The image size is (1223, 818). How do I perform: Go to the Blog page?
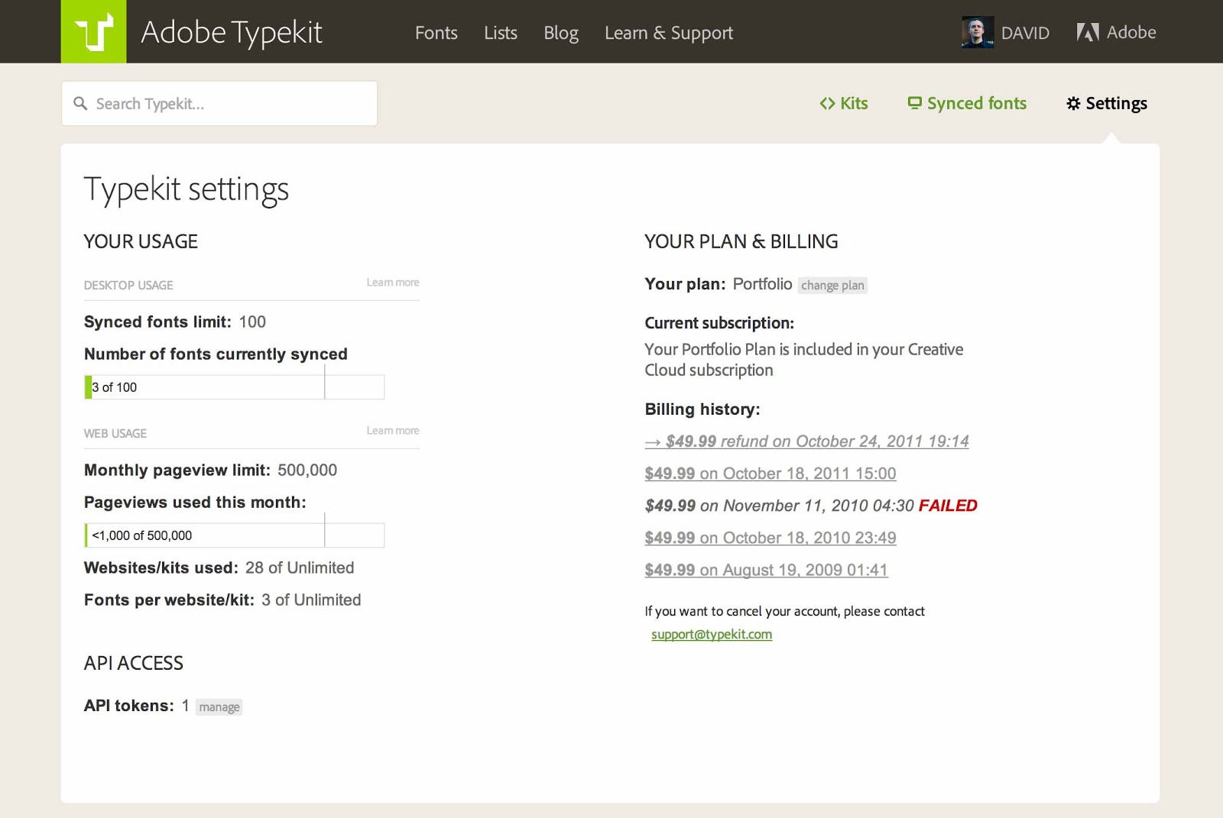pos(561,34)
